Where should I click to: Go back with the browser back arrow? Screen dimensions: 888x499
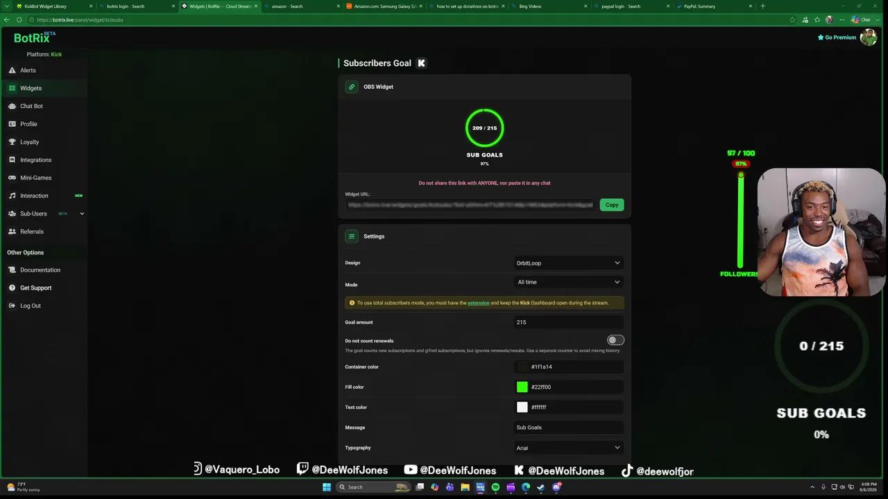(x=7, y=19)
